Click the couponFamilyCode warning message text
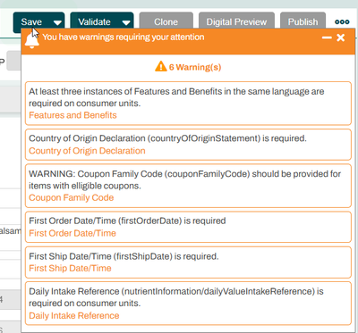Image resolution: width=358 pixels, height=333 pixels. click(x=184, y=179)
